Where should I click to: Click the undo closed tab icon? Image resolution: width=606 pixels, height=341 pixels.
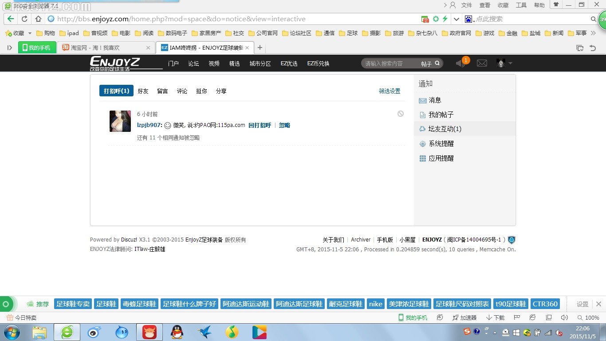pos(592,48)
